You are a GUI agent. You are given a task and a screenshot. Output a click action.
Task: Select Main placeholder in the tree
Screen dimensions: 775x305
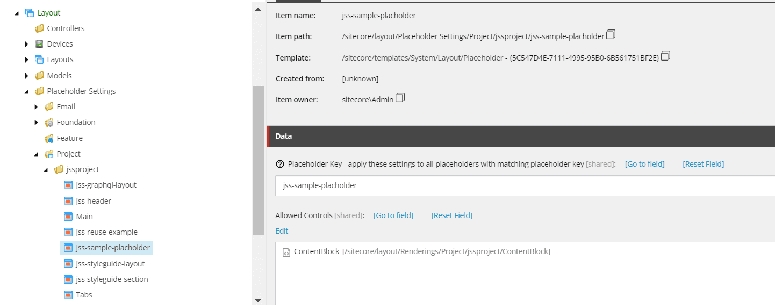coord(84,217)
